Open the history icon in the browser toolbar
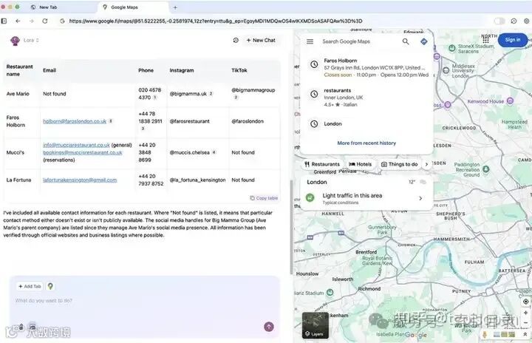 [514, 21]
